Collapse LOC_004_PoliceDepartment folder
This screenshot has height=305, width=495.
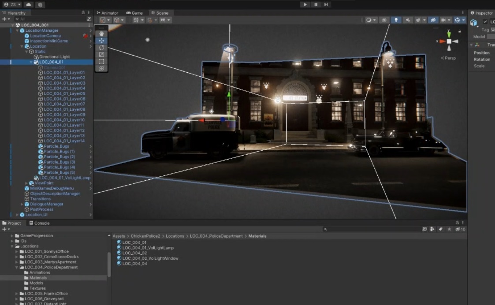[x=17, y=268]
